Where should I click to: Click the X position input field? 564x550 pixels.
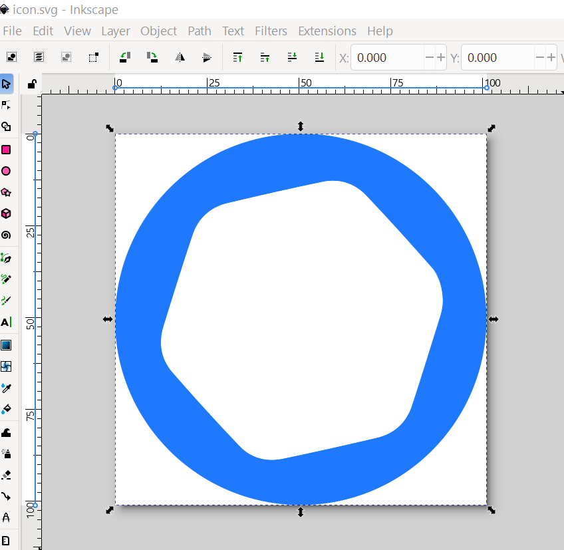pyautogui.click(x=386, y=58)
